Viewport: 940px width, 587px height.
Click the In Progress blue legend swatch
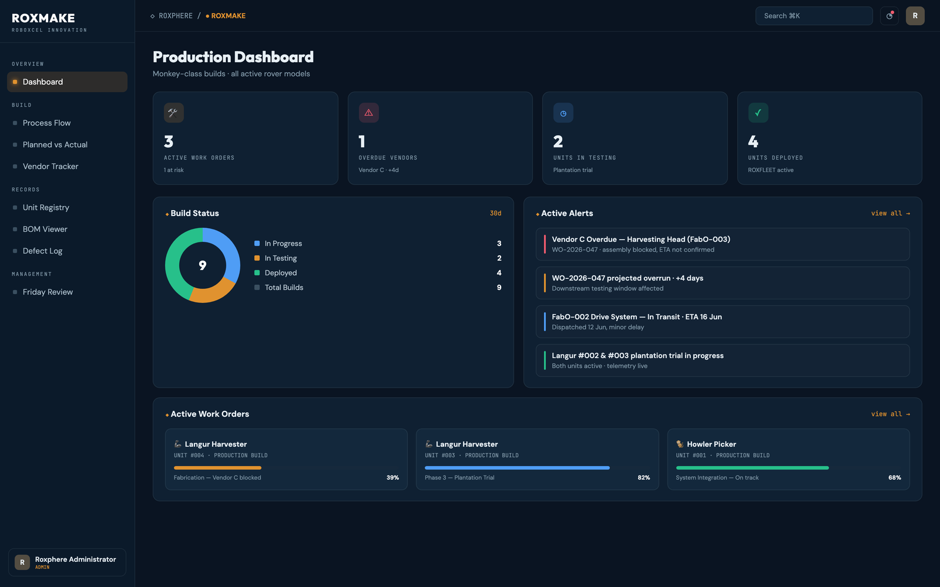click(257, 243)
